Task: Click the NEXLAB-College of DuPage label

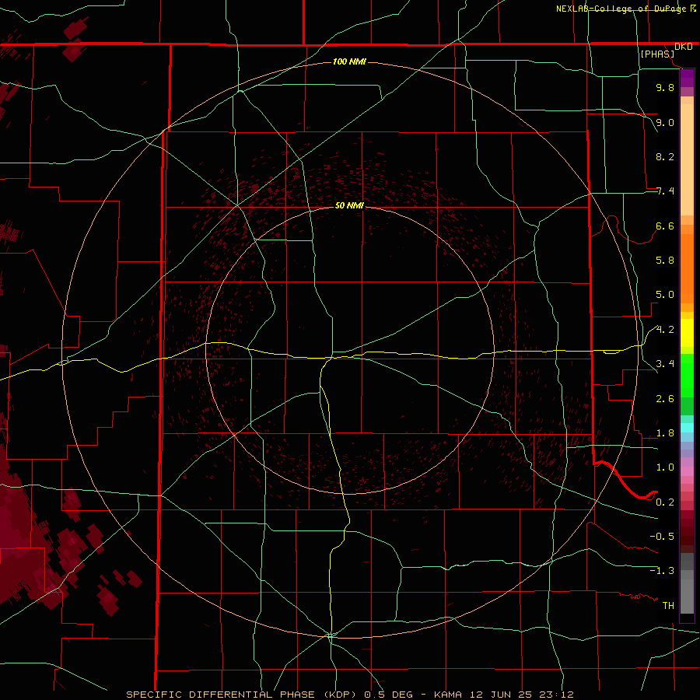Action: point(622,9)
